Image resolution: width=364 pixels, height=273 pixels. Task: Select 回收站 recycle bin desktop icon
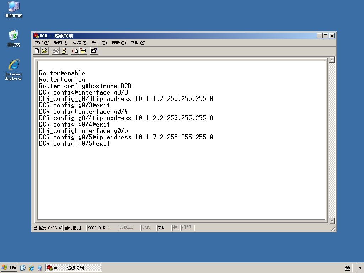click(14, 38)
